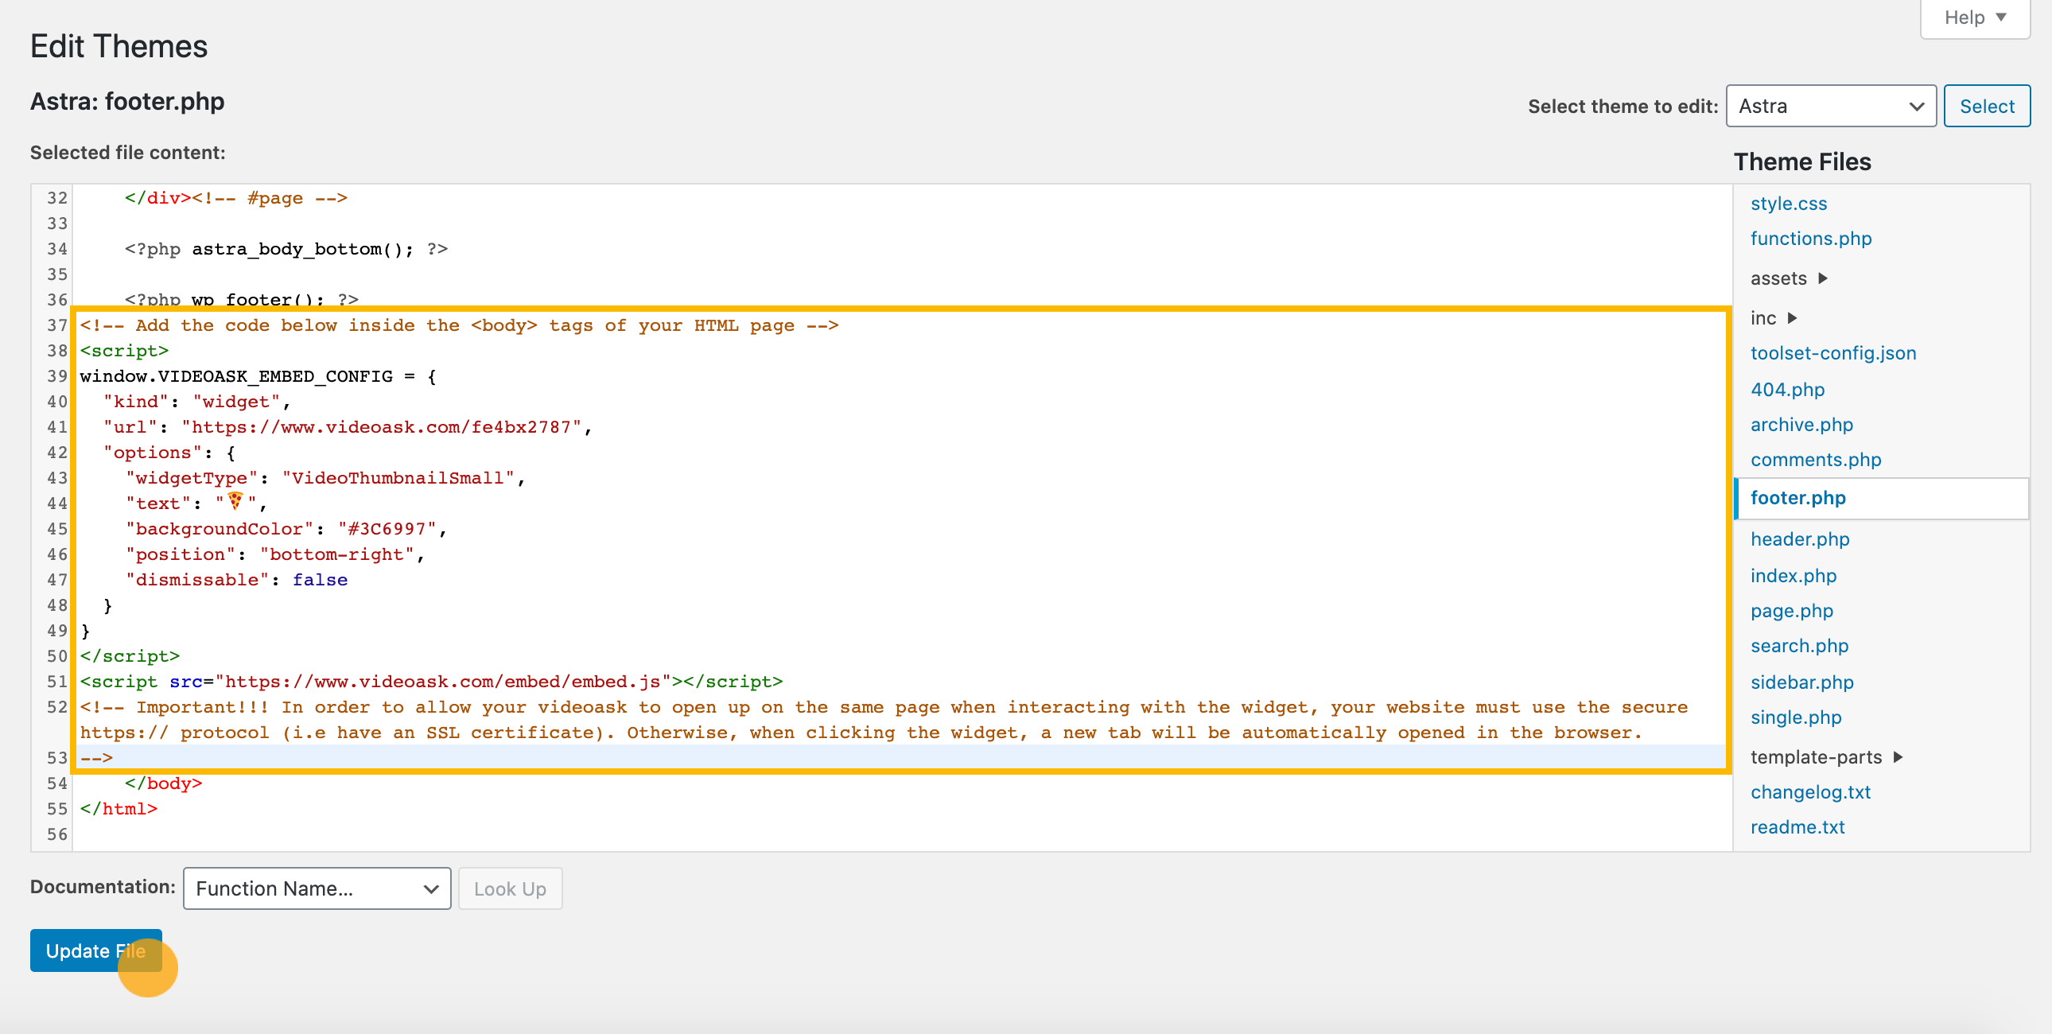2052x1034 pixels.
Task: Open single.php theme file
Action: [1796, 718]
